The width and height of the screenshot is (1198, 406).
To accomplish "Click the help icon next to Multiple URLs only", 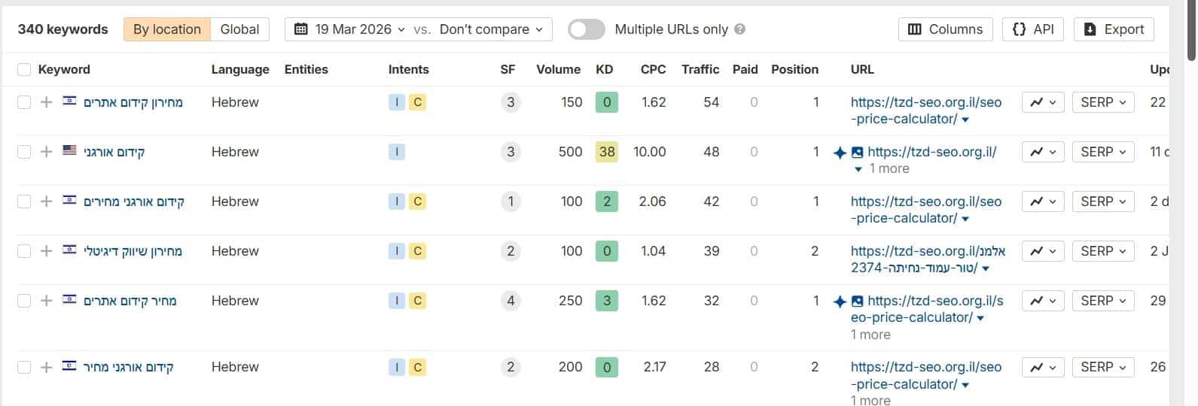I will tap(739, 29).
